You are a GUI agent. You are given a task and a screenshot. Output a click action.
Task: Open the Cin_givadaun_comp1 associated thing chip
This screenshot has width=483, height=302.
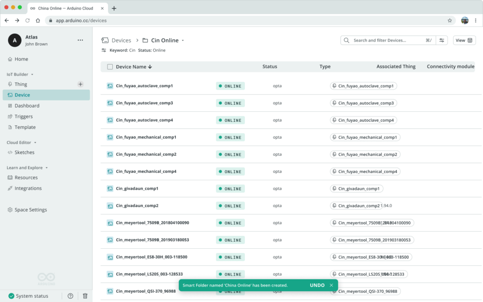(x=357, y=189)
